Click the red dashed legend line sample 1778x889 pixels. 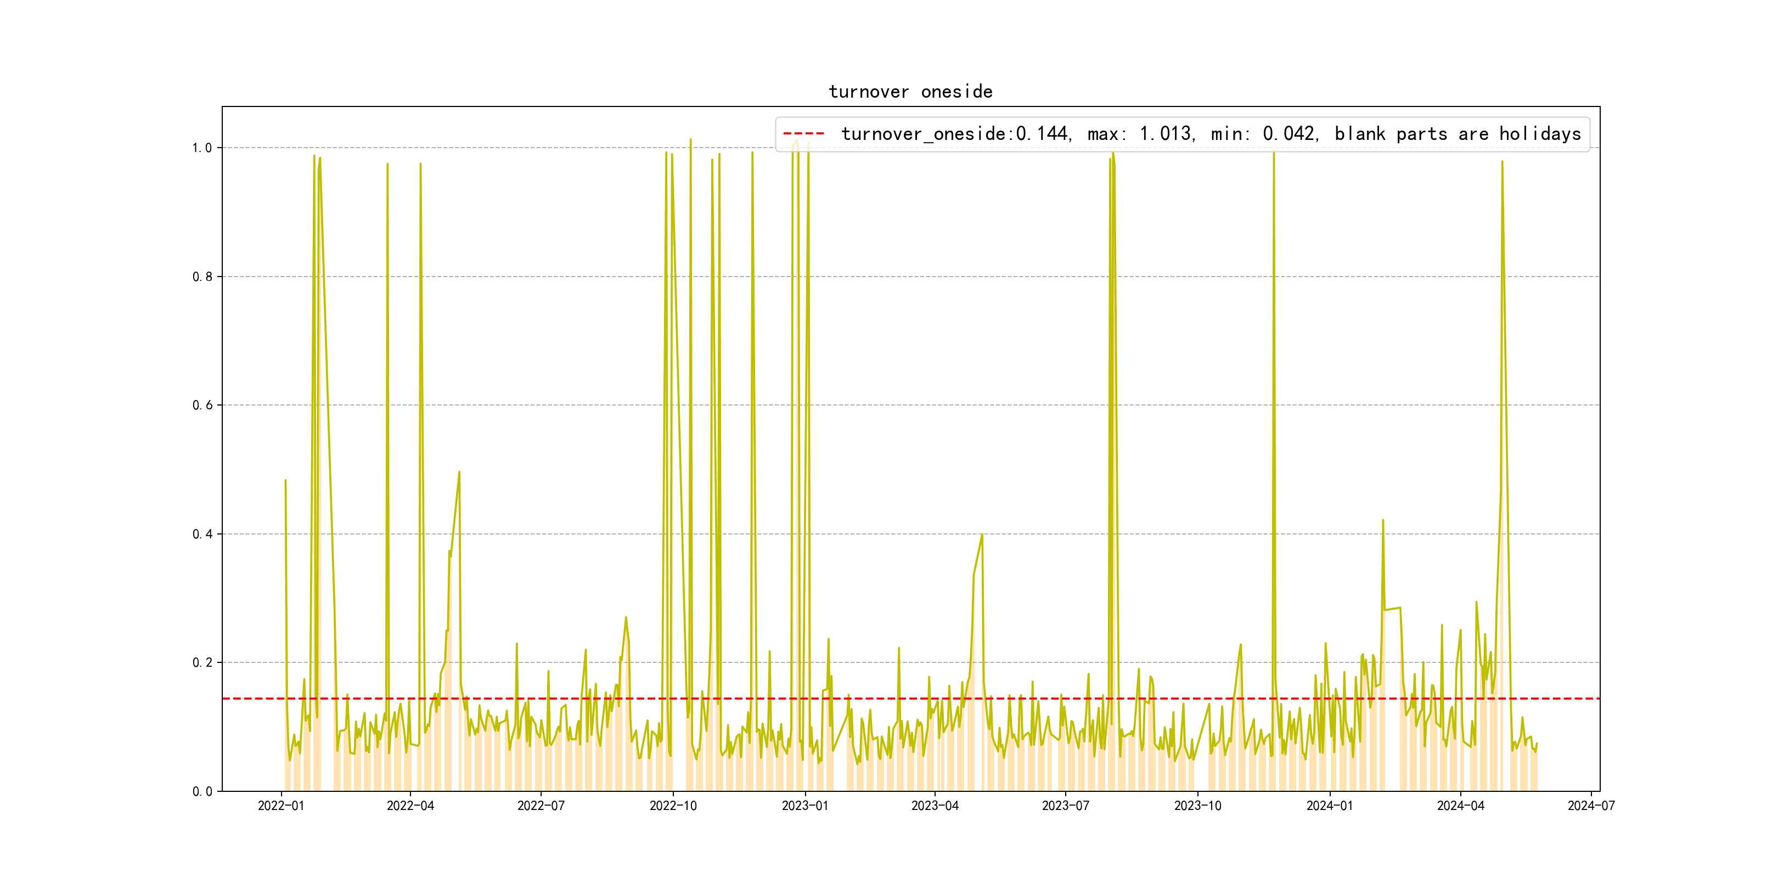click(803, 134)
